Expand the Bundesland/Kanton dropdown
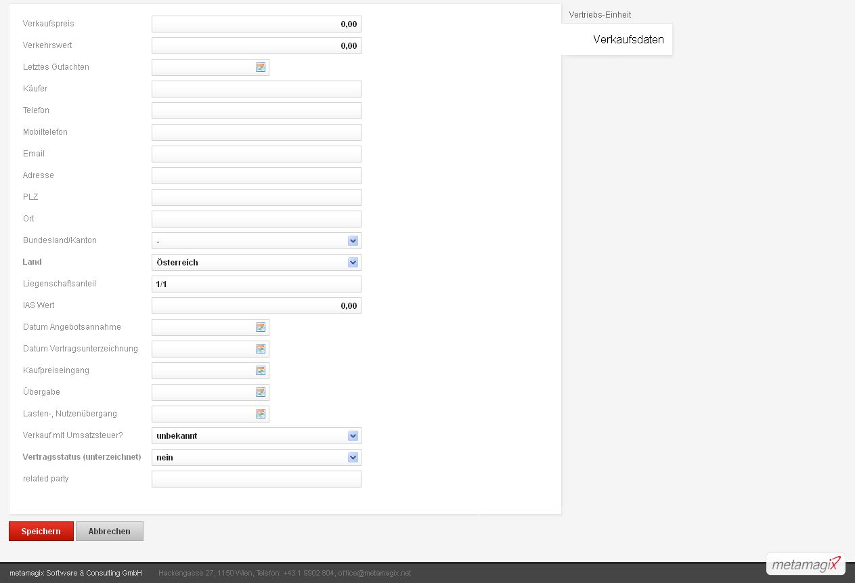The width and height of the screenshot is (855, 583). (x=257, y=240)
